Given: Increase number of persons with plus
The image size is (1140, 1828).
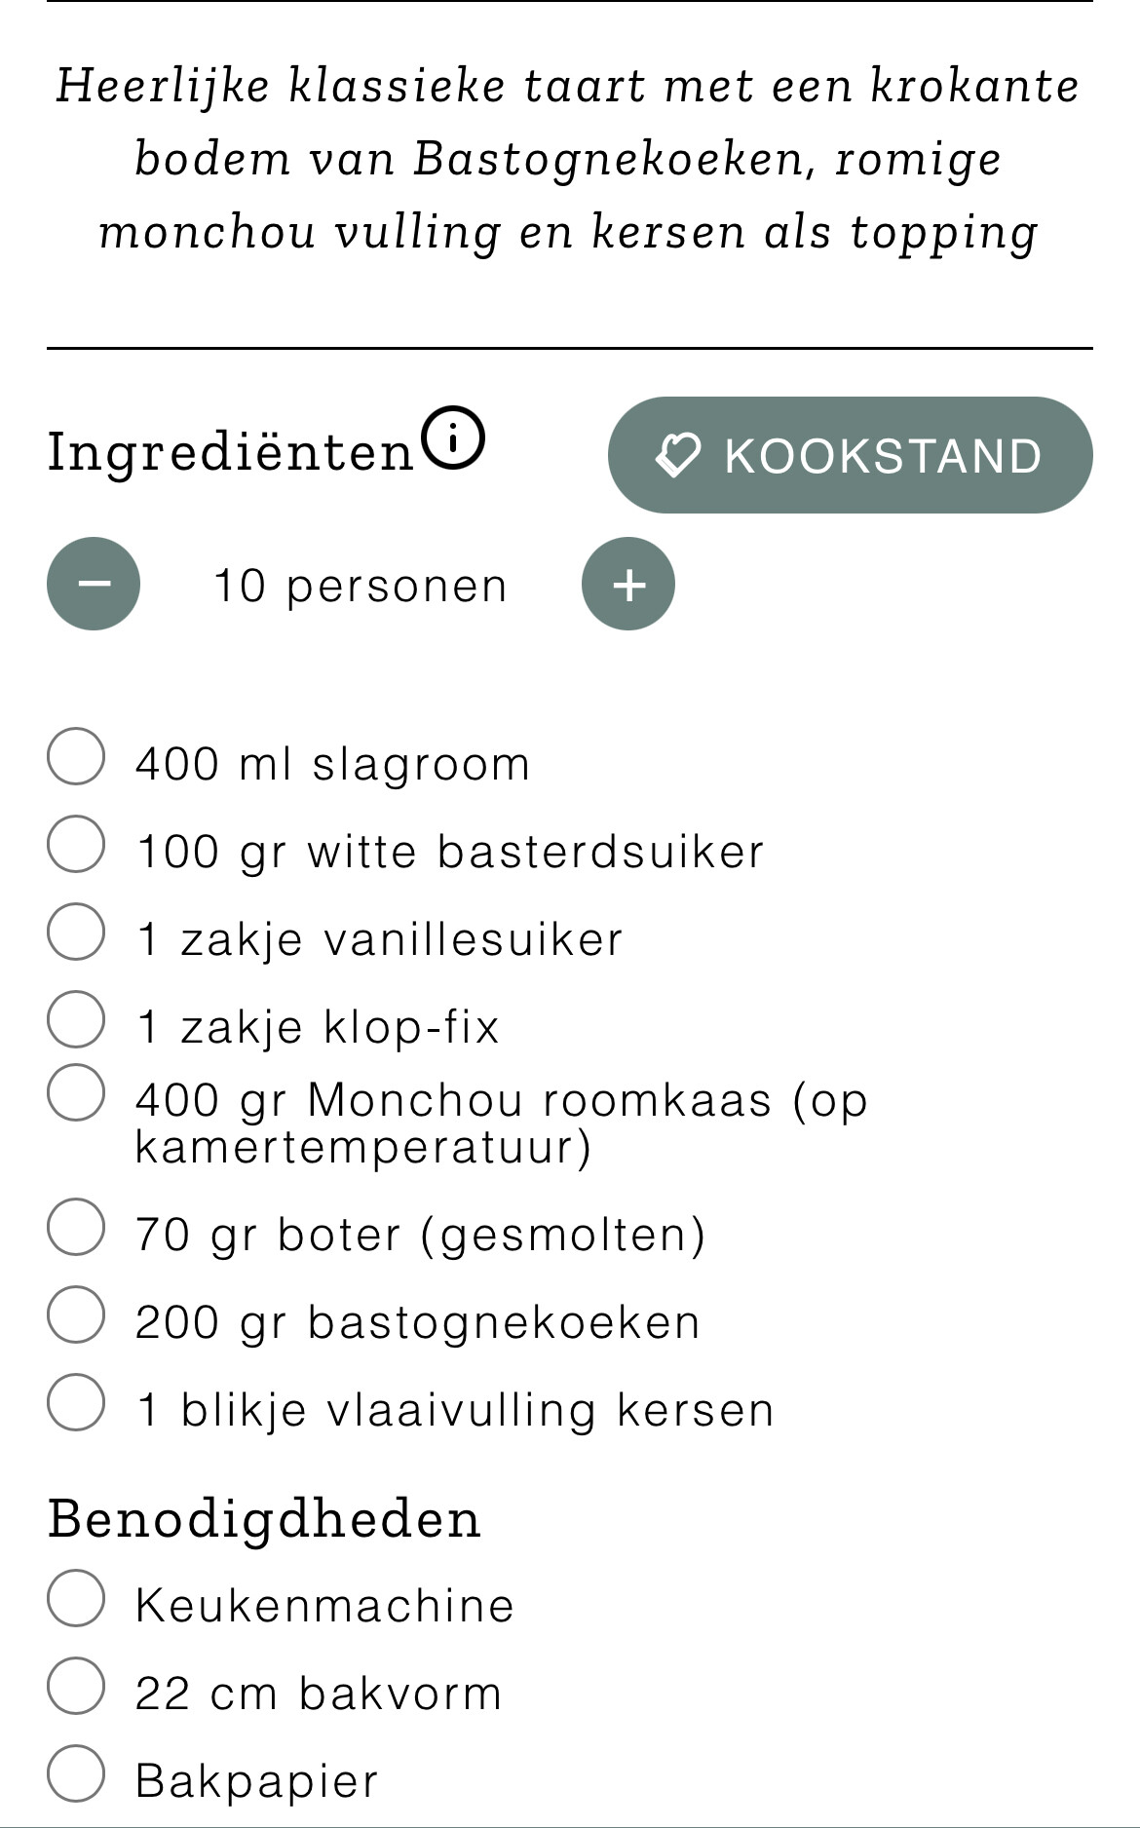Looking at the screenshot, I should [x=628, y=584].
